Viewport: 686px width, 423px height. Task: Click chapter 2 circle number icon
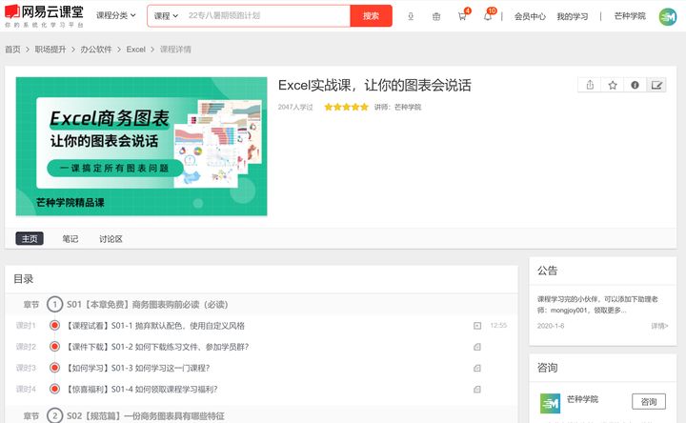coord(54,415)
